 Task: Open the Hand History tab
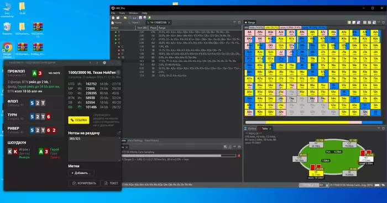pyautogui.click(x=152, y=141)
